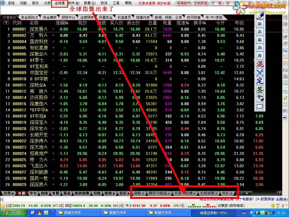Open the f(x) formula icon
289x217 pixels.
coord(285,76)
